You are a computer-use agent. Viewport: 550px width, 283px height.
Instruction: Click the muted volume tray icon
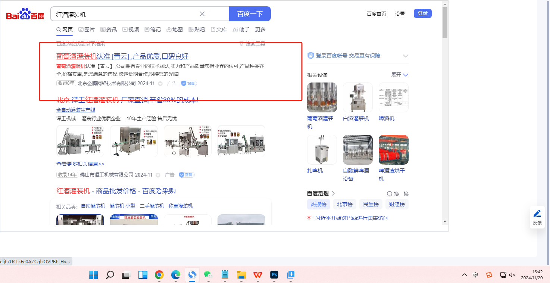(x=512, y=275)
